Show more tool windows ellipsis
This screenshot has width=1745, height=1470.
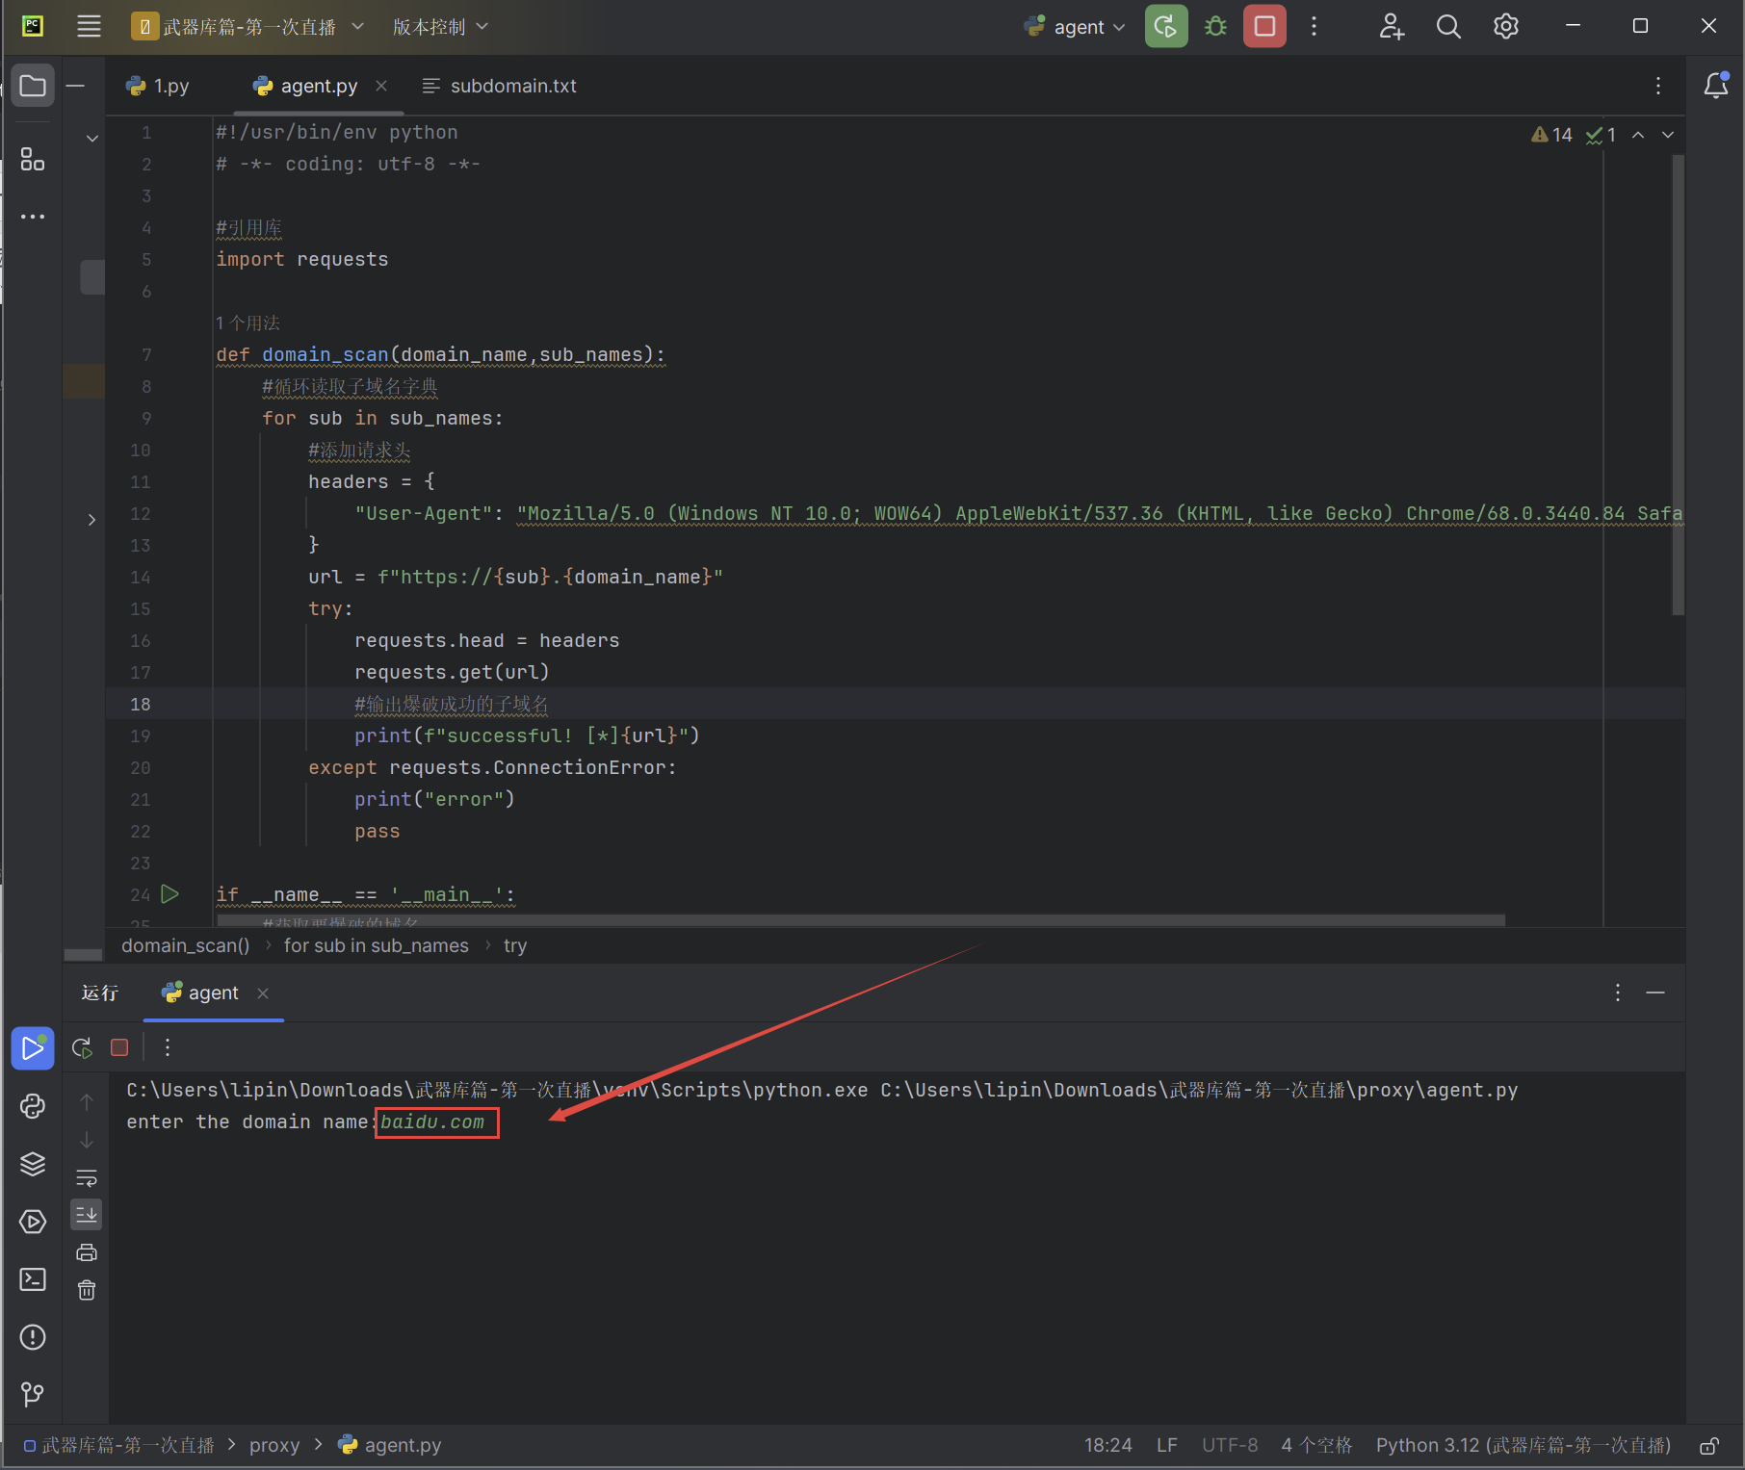point(33,217)
